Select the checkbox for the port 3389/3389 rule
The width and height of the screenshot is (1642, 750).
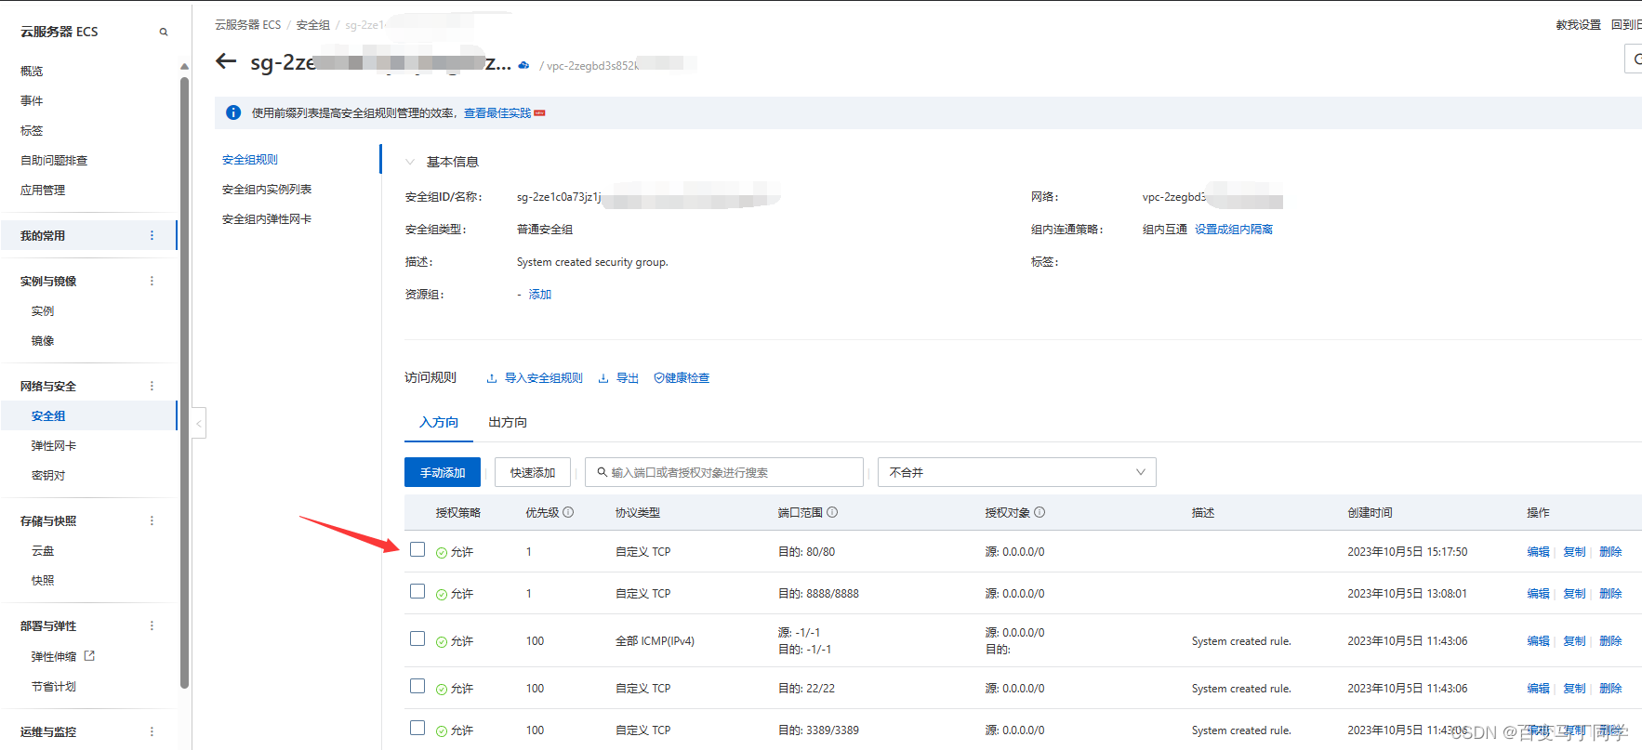click(417, 728)
